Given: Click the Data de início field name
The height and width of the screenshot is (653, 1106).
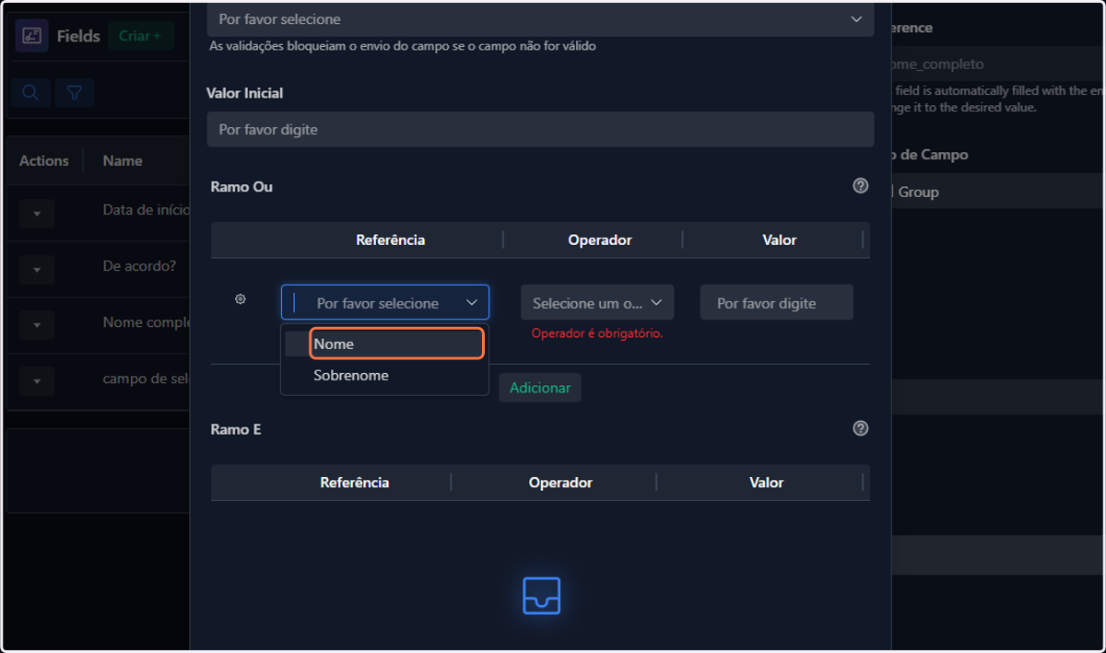Looking at the screenshot, I should 146,210.
